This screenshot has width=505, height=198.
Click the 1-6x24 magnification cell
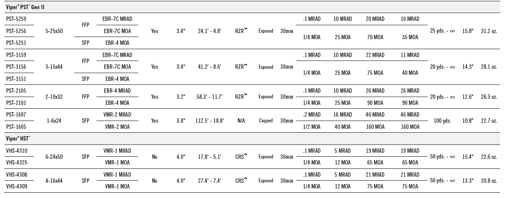pyautogui.click(x=54, y=121)
